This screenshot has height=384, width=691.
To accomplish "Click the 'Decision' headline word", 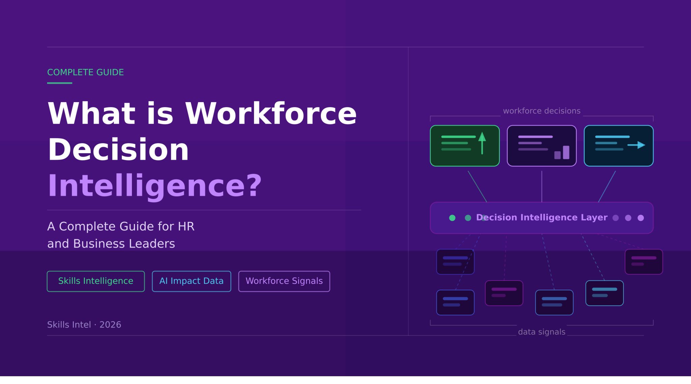I will [118, 150].
